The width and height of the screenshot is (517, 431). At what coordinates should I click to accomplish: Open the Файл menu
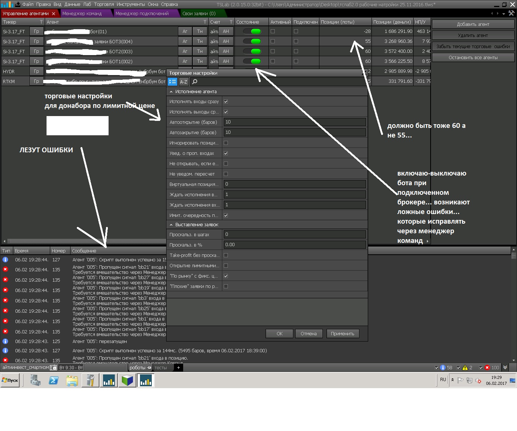pos(28,4)
